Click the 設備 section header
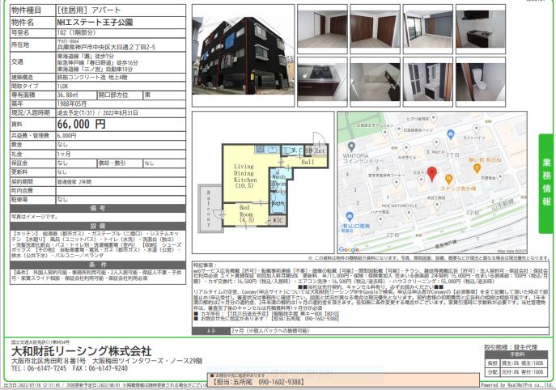The height and width of the screenshot is (390, 556). coord(98,227)
